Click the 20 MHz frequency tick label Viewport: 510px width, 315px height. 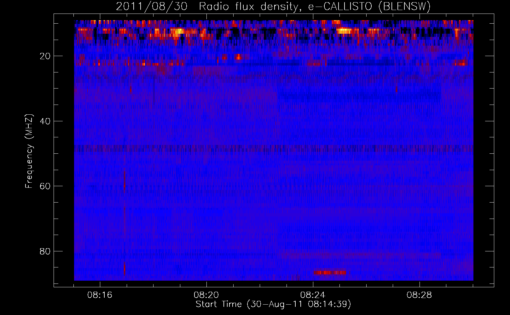click(x=45, y=56)
